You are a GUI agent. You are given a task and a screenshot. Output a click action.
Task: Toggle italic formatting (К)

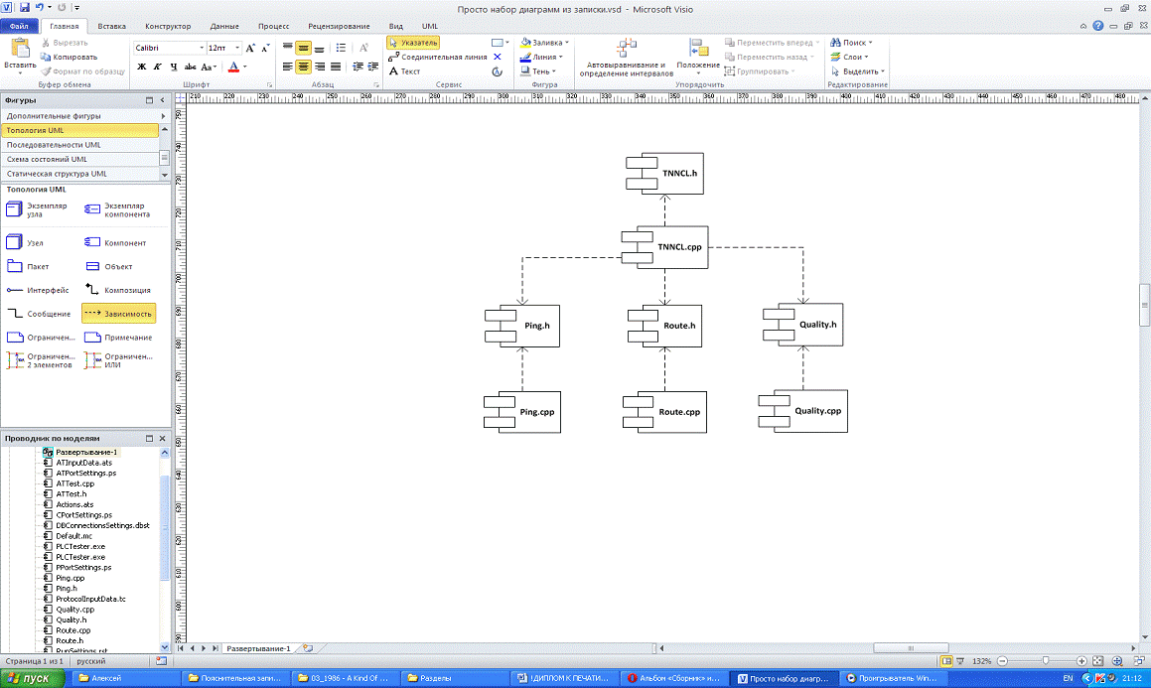coord(157,67)
